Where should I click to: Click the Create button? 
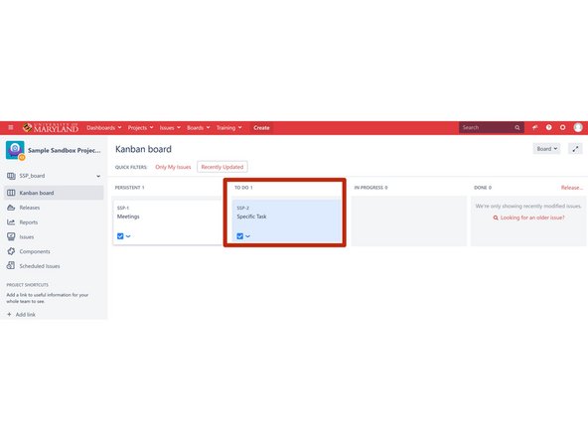click(x=261, y=128)
